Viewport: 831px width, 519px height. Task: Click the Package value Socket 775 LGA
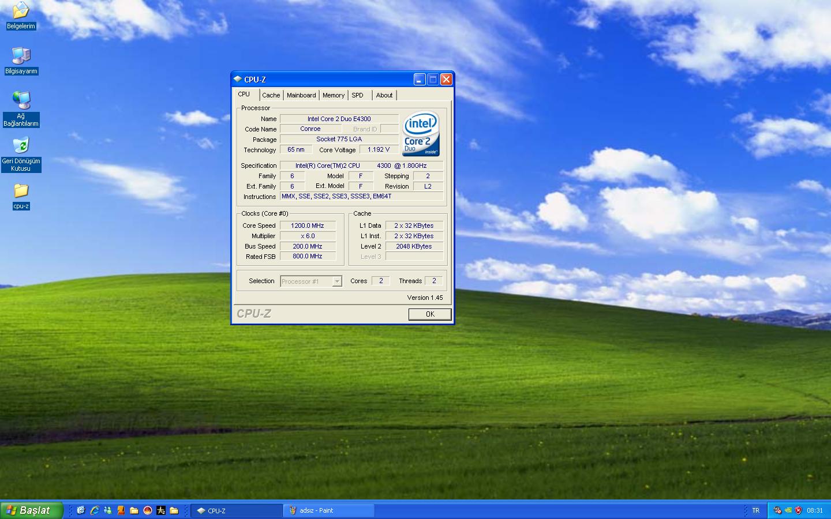(339, 139)
